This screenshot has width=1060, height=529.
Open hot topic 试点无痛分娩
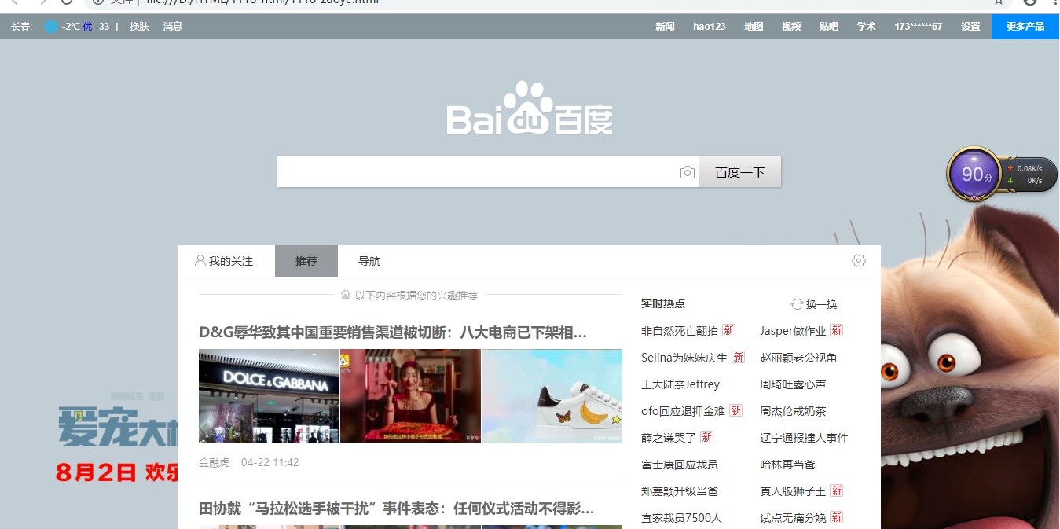tap(793, 518)
